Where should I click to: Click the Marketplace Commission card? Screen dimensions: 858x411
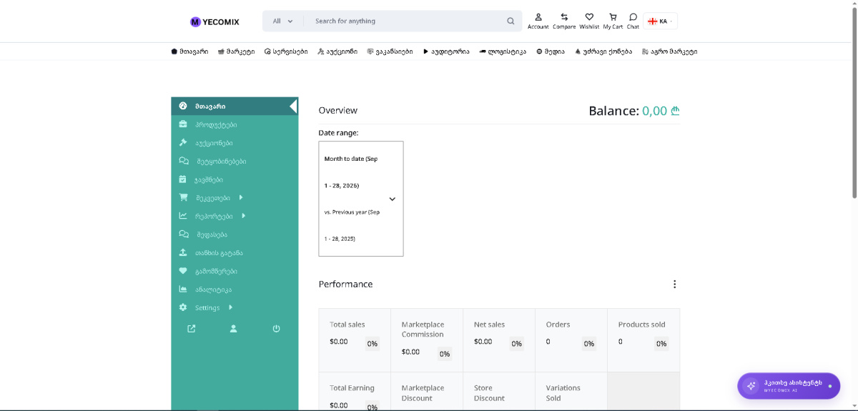tap(427, 340)
